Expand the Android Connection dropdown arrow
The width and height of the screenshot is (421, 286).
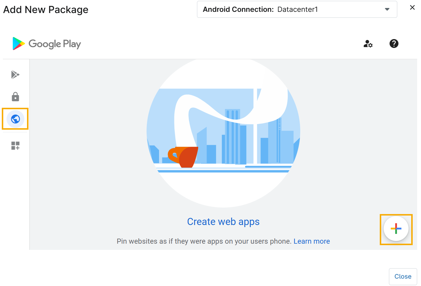[387, 9]
